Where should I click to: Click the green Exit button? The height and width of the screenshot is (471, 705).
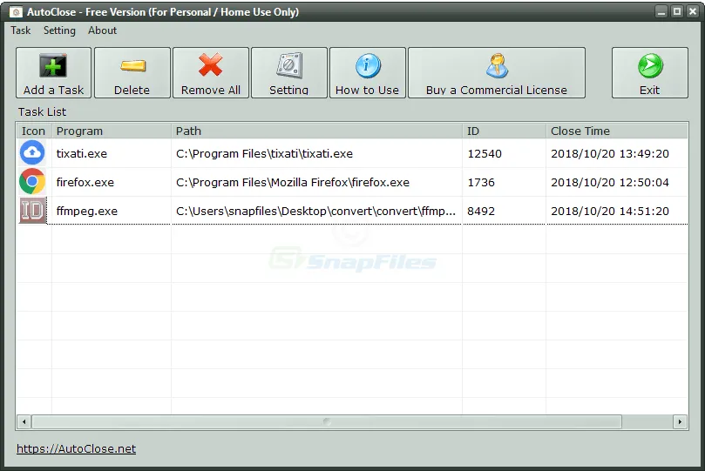click(x=650, y=73)
